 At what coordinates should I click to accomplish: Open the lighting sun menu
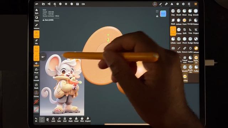pos(66,4)
